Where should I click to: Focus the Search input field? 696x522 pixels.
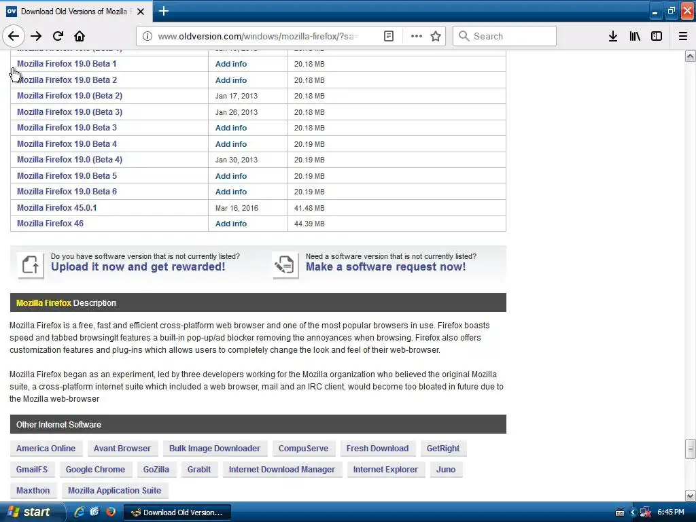coord(504,36)
